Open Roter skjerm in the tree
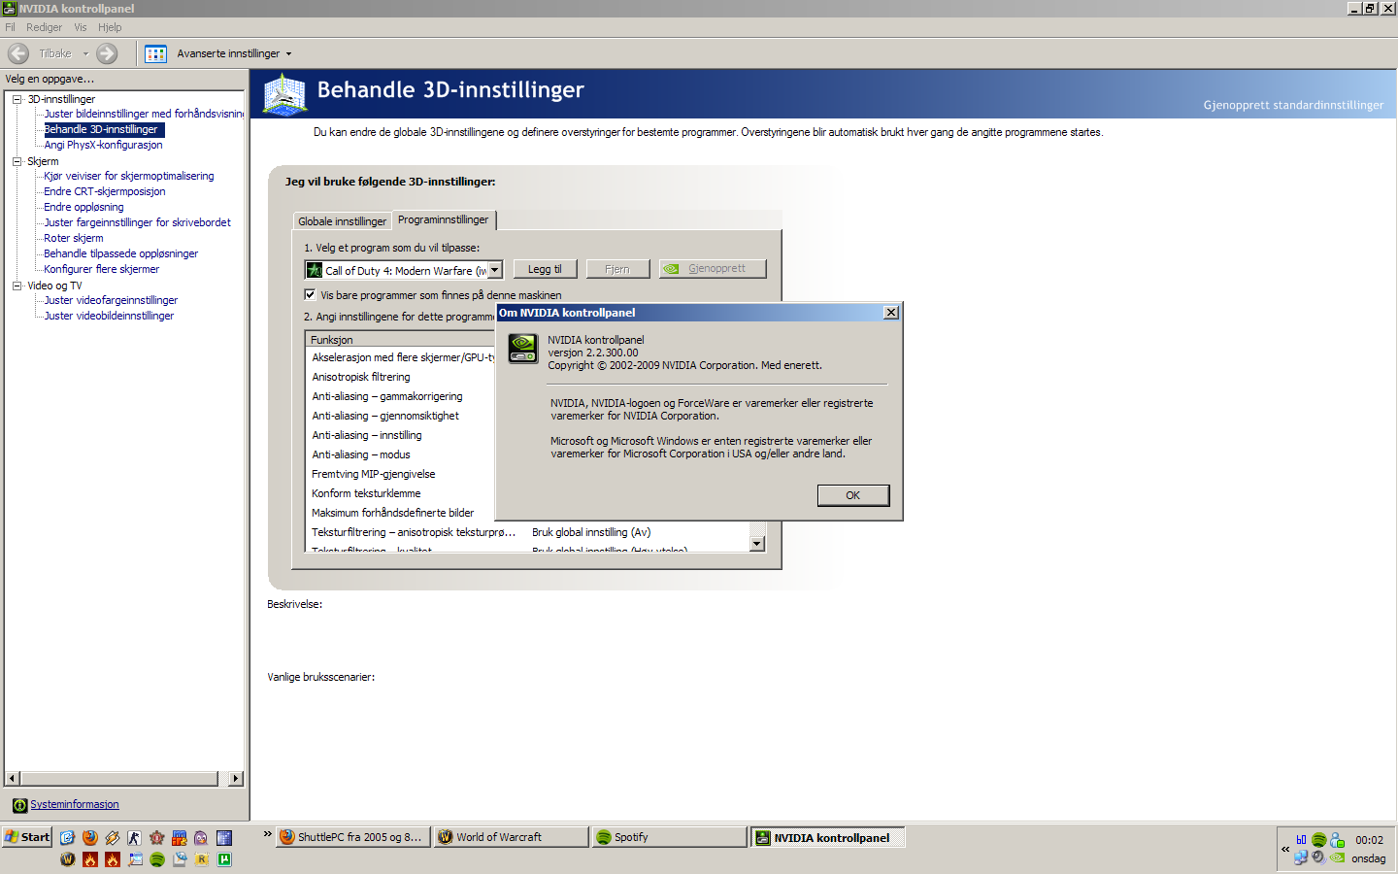Screen dimensions: 1398x874 coord(73,238)
